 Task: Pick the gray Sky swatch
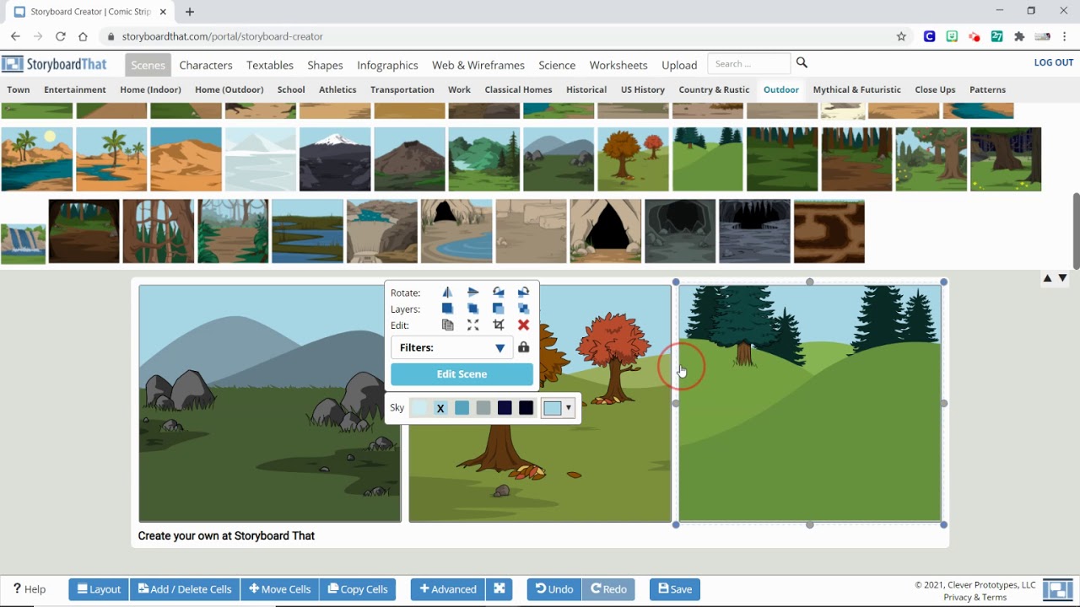click(483, 408)
